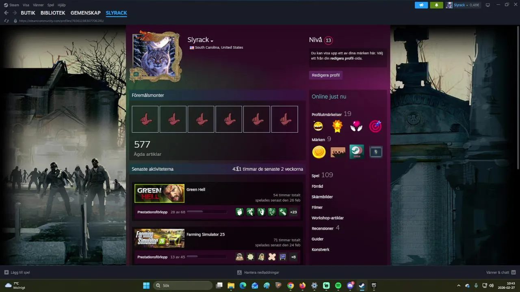Click the Big Picture mode monitor icon
Image resolution: width=520 pixels, height=292 pixels.
487,5
